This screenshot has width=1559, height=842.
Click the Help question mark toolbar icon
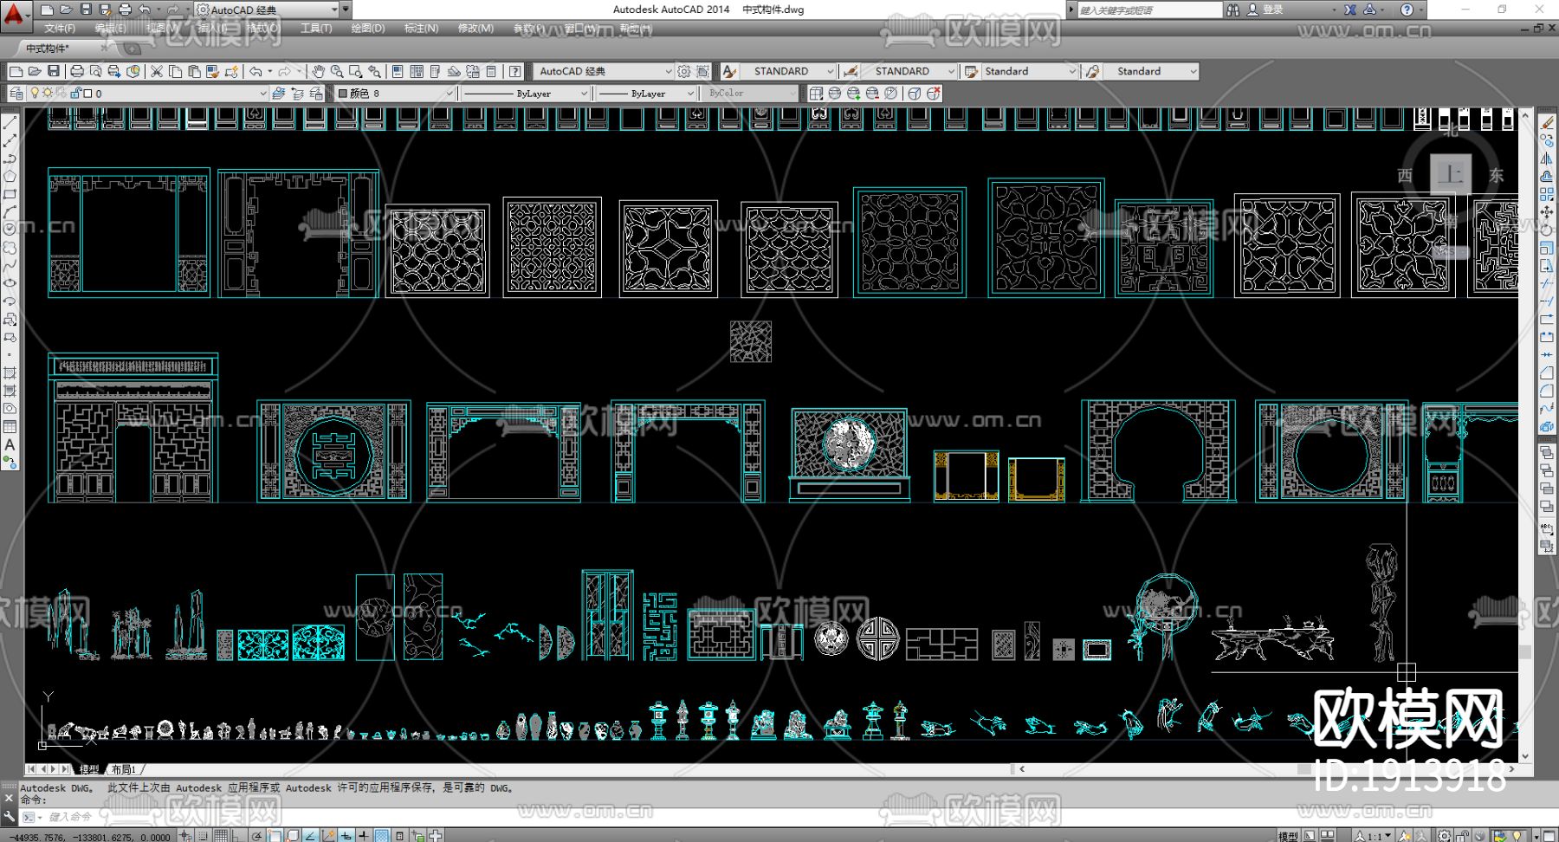coord(515,71)
